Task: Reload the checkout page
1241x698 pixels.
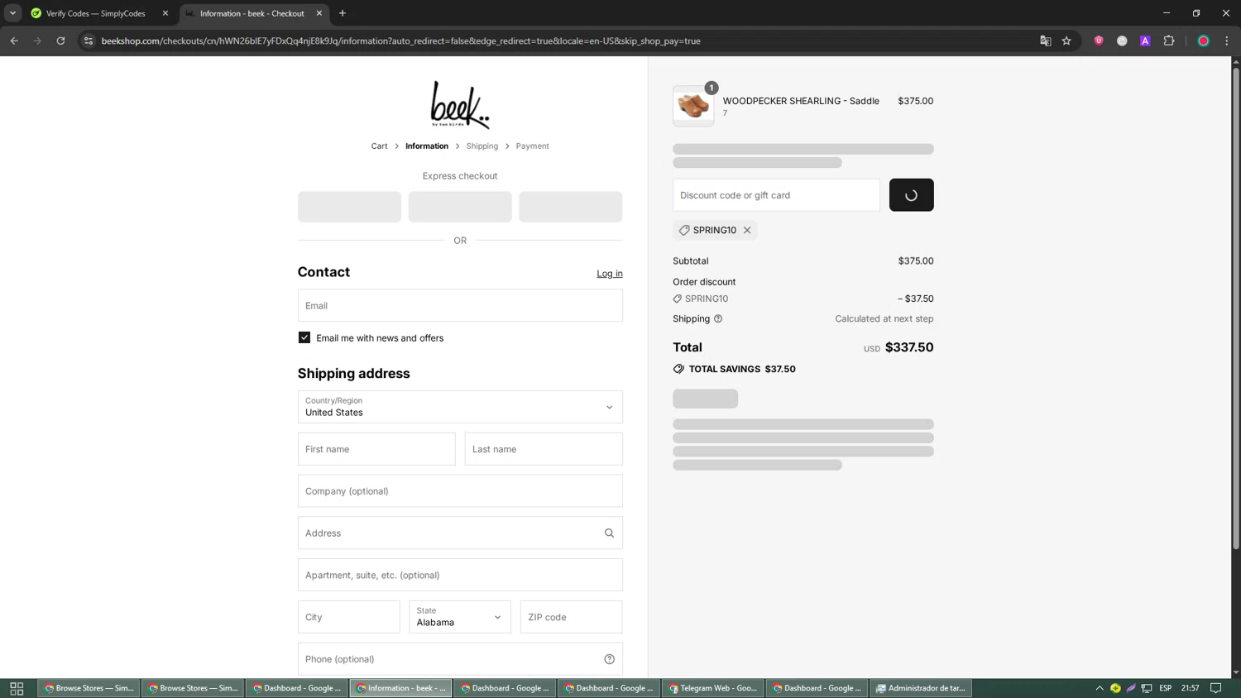Action: (x=60, y=41)
